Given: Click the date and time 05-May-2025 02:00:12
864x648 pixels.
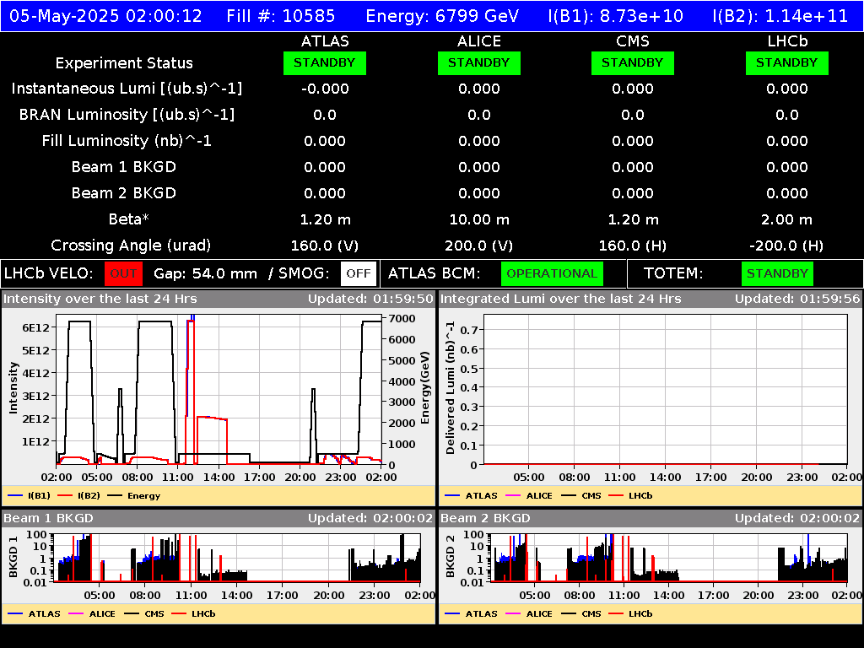Looking at the screenshot, I should click(105, 16).
